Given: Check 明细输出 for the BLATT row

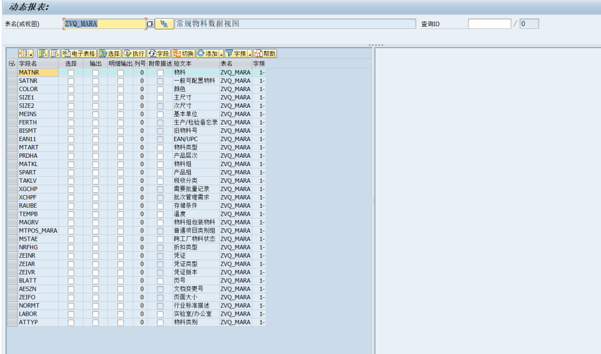Looking at the screenshot, I should point(120,281).
